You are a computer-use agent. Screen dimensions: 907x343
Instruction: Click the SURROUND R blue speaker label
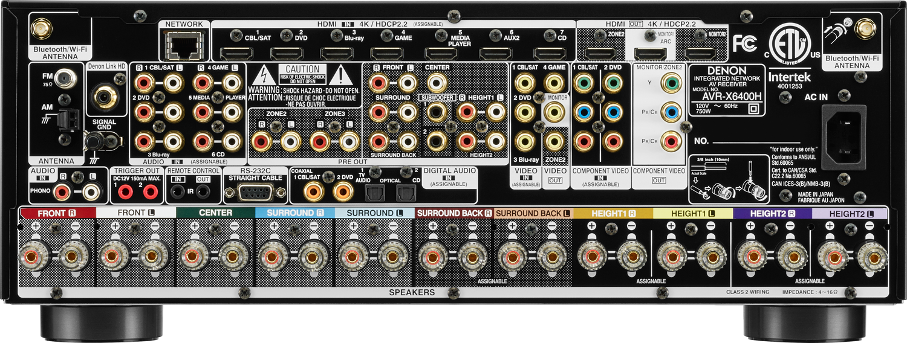point(295,213)
